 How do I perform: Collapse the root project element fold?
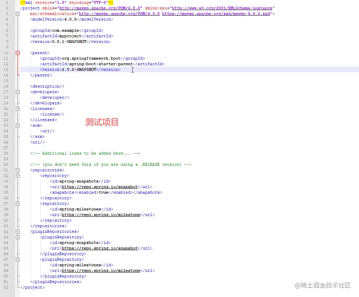17,14
